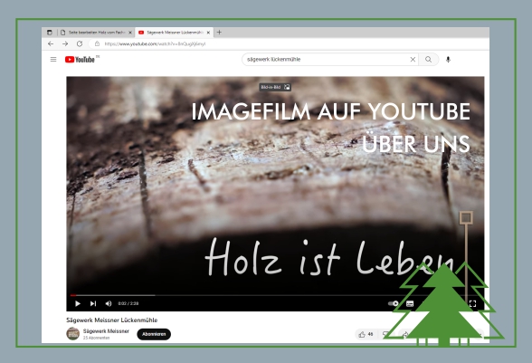The width and height of the screenshot is (532, 363).
Task: Click the magnifier search button
Action: 429,60
